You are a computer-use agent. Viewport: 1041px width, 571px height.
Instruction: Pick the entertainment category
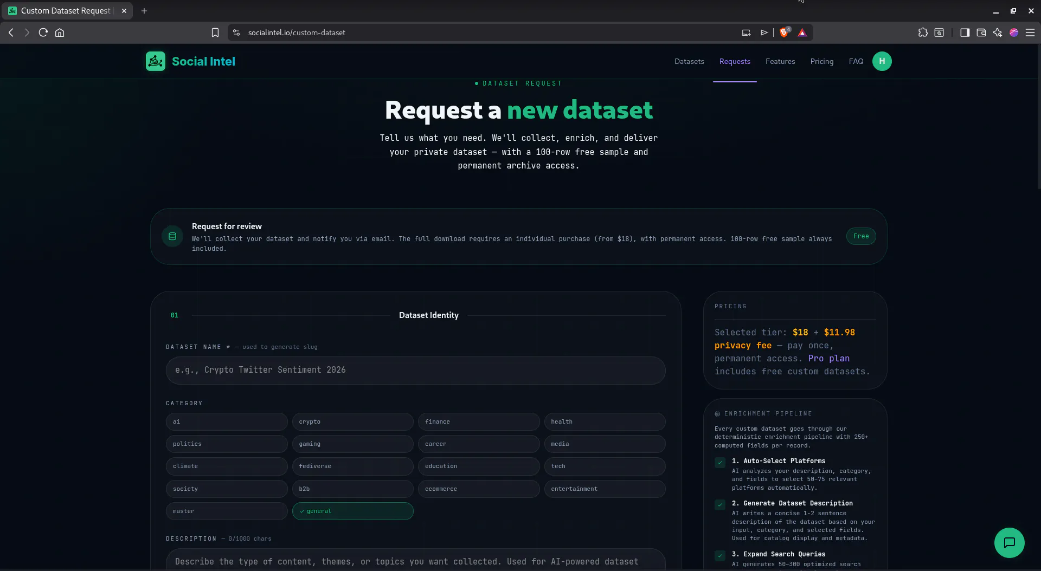(605, 489)
